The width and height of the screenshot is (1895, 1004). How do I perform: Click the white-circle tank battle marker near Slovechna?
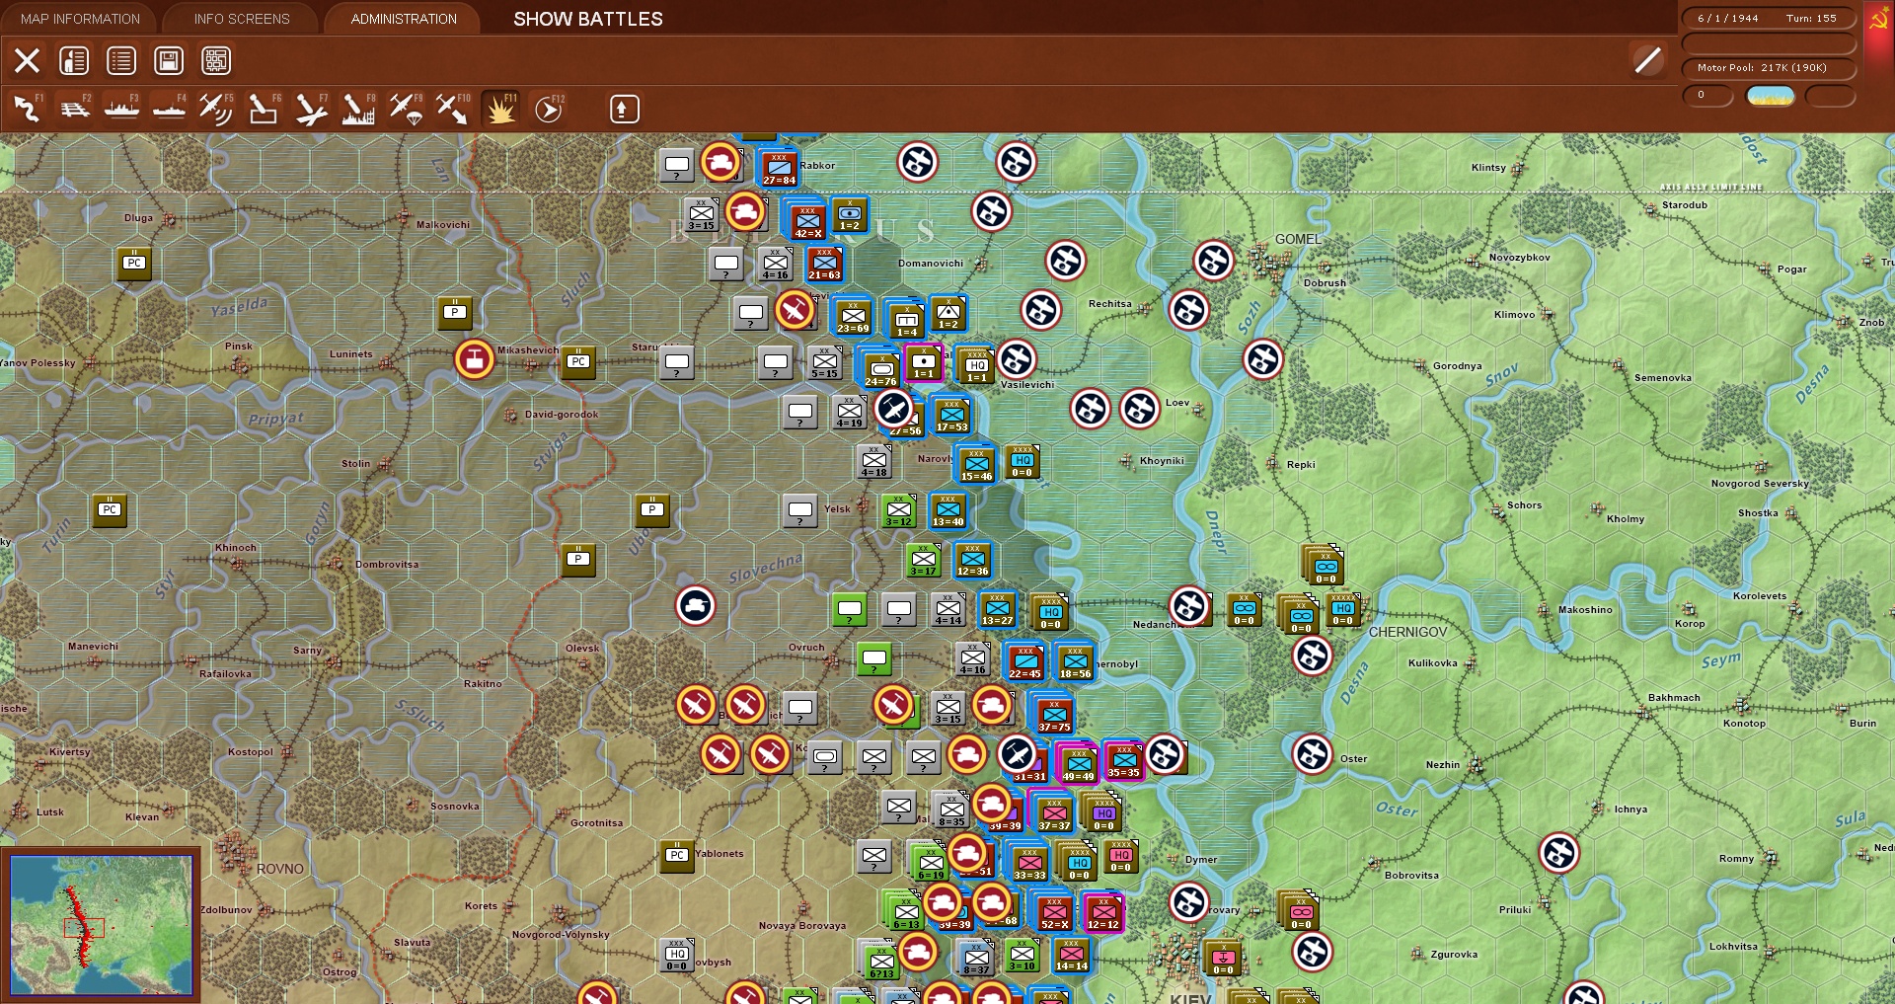click(696, 605)
